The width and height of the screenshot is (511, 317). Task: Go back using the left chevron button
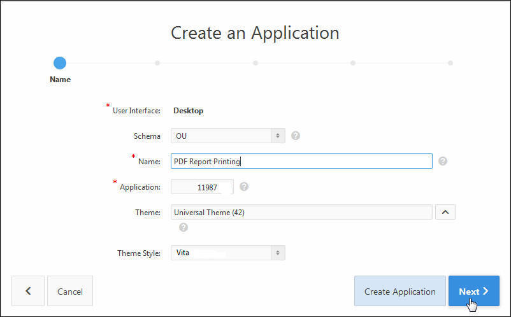tap(28, 291)
